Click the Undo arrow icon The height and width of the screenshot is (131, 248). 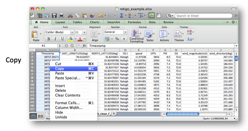(101, 15)
